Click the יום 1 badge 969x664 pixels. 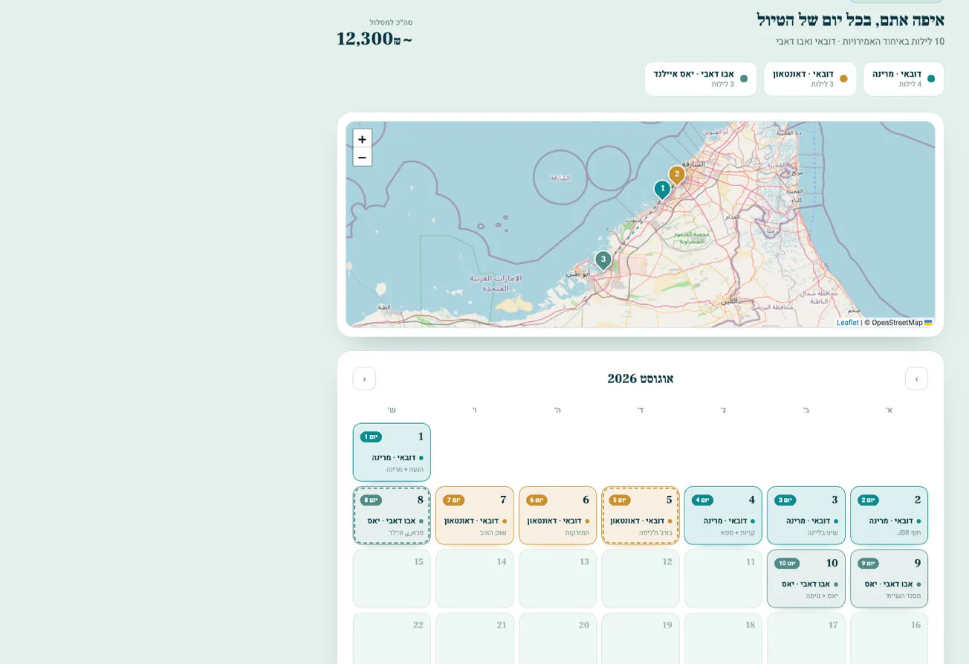371,436
